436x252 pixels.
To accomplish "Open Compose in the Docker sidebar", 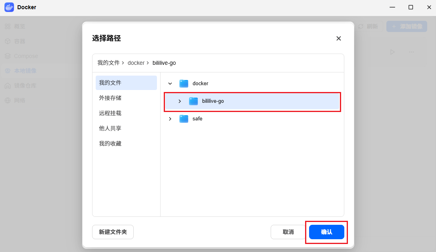I will coord(26,56).
